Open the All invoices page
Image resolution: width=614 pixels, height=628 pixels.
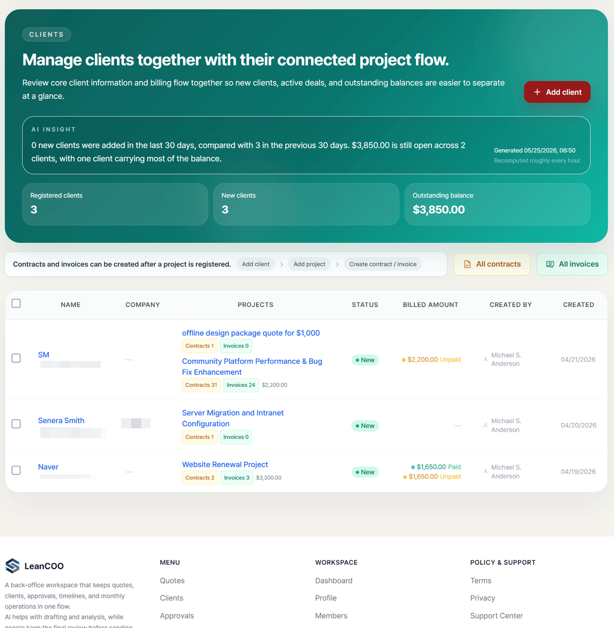[572, 264]
